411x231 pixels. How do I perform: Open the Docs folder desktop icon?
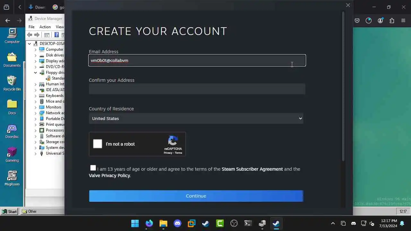click(12, 107)
